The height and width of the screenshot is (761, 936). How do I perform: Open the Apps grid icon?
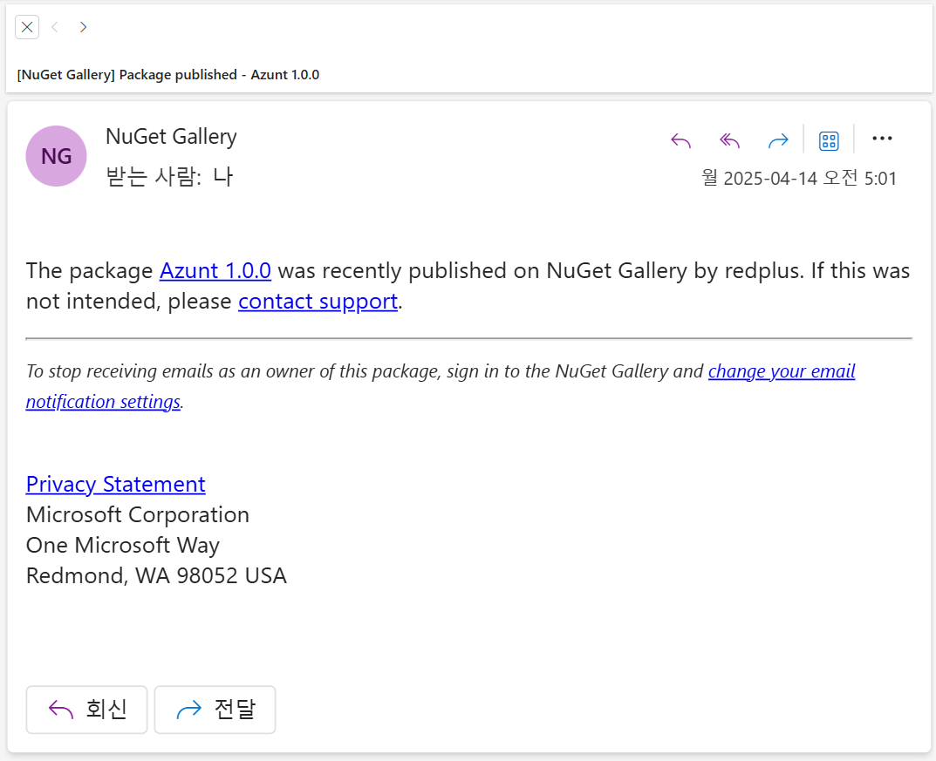click(829, 140)
